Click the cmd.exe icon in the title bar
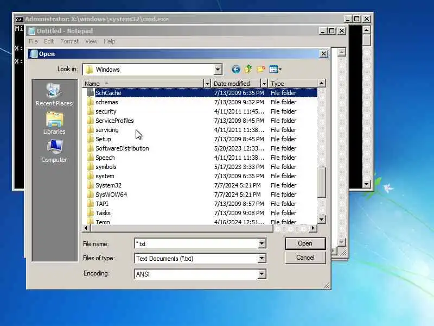The height and width of the screenshot is (326, 434). (19, 19)
